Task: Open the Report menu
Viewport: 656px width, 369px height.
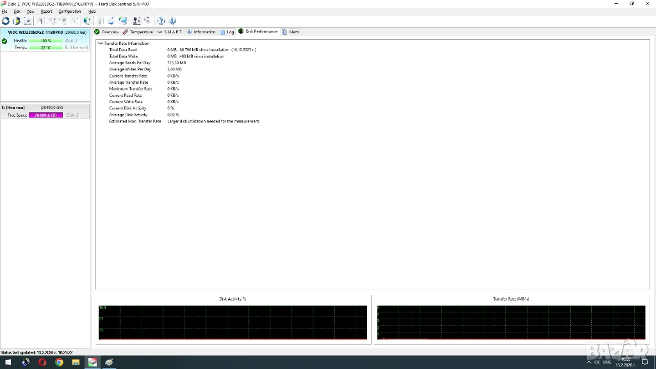Action: 47,12
